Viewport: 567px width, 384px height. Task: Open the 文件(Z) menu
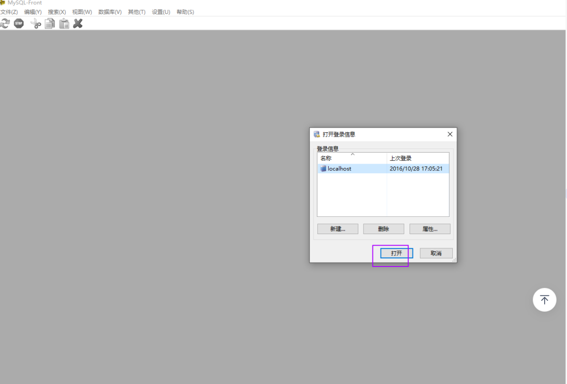[9, 12]
